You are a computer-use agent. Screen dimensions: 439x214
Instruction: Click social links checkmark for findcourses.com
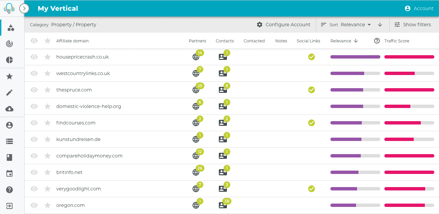pos(312,123)
